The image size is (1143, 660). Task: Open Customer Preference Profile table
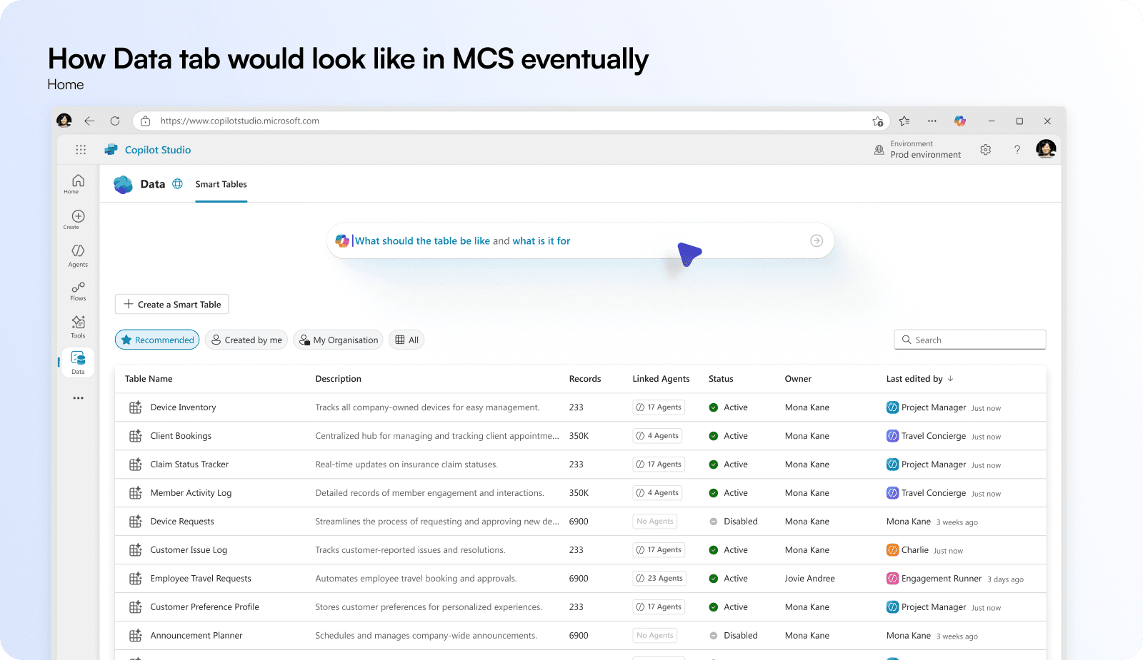(205, 607)
